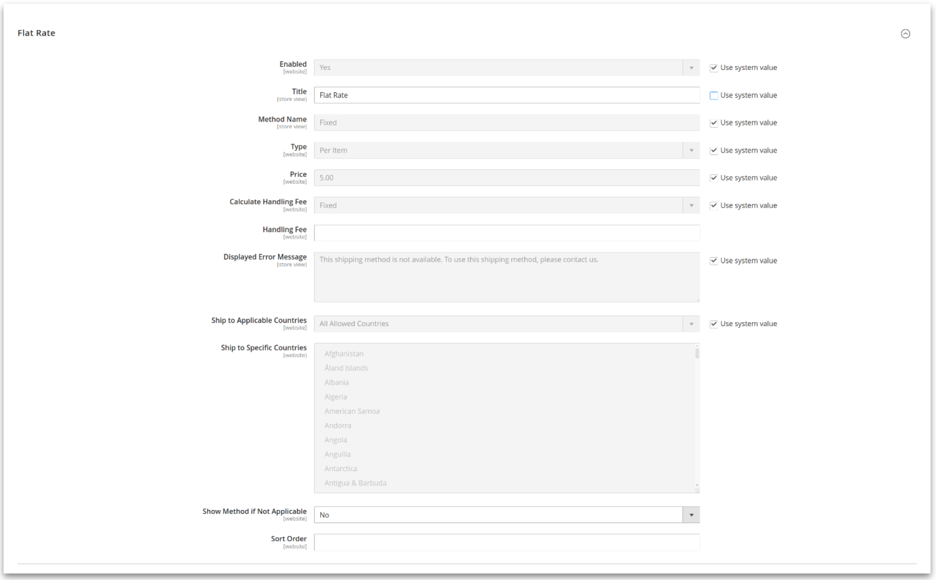Screen dimensions: 936x580
Task: Click the Title input containing Flat Rate
Action: point(507,95)
